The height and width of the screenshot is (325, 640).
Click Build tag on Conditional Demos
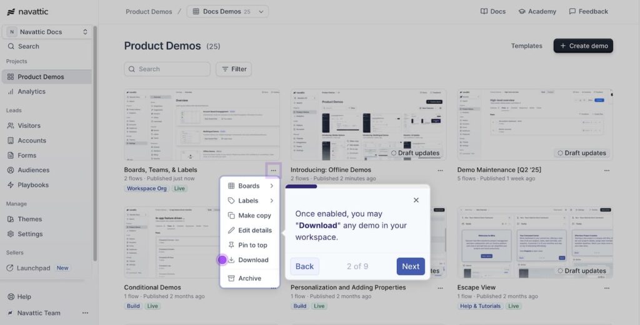point(133,306)
